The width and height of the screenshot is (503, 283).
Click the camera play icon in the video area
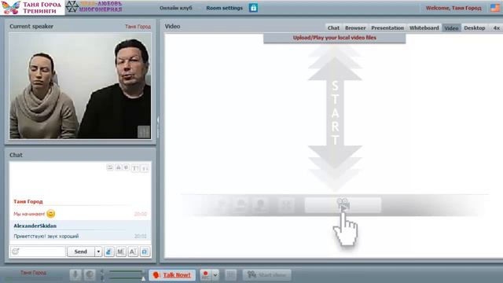click(343, 205)
